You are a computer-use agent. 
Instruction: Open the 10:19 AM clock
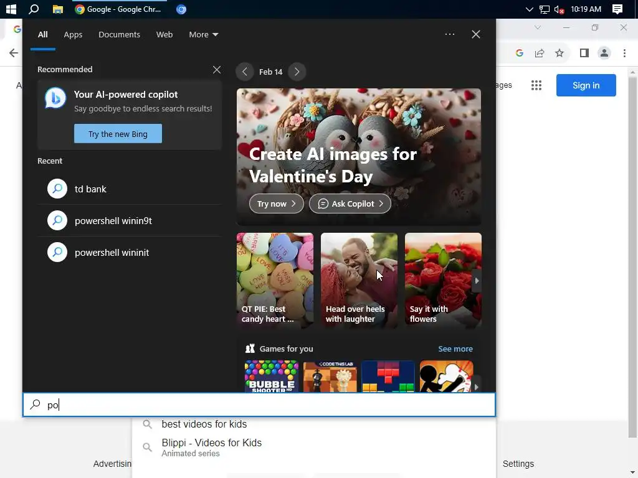coord(586,9)
